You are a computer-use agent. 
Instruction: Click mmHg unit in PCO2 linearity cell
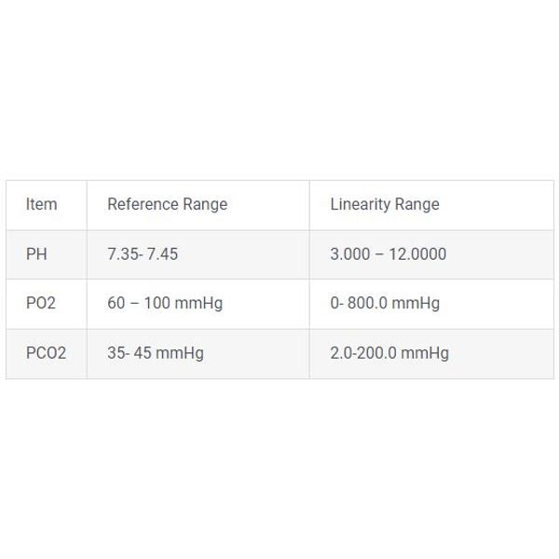pos(425,353)
